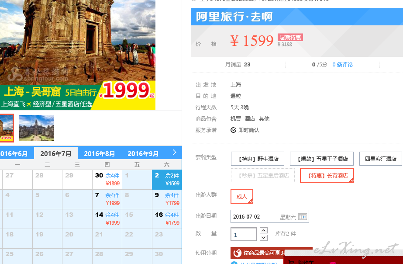Viewport: 403px width, 264px height.
Task: Click the trip length value 5天 3晚
Action: pyautogui.click(x=240, y=107)
